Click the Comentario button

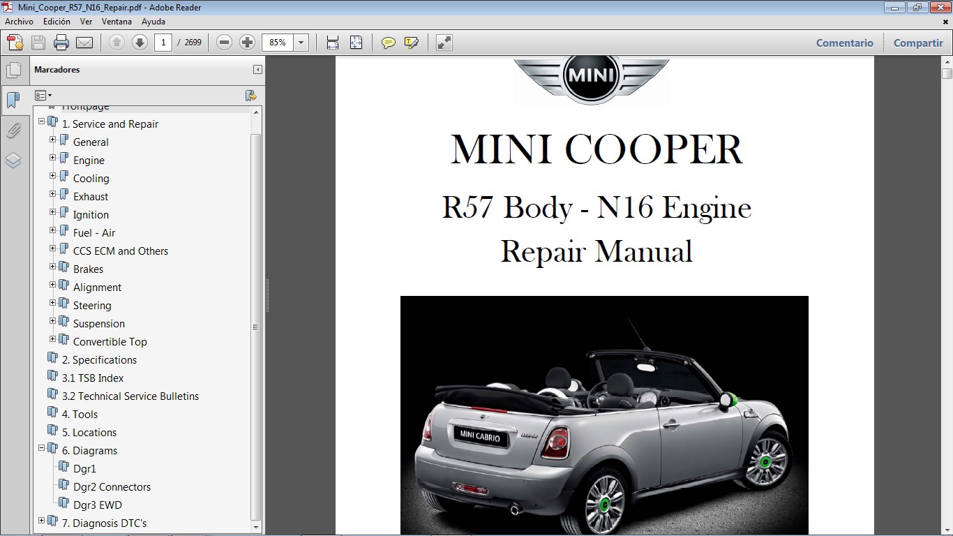coord(844,43)
